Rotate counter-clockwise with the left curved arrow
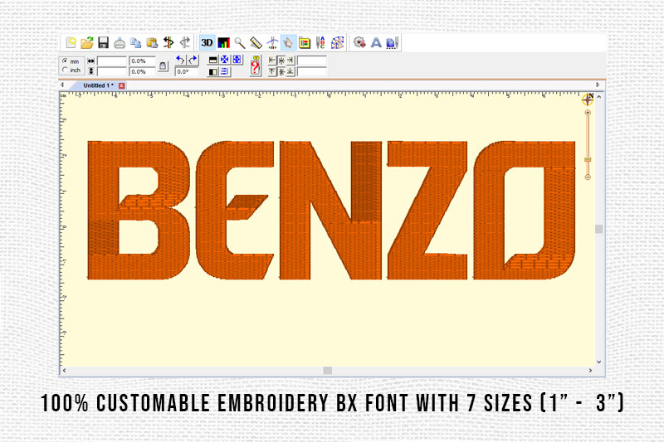This screenshot has width=664, height=442. (x=180, y=60)
